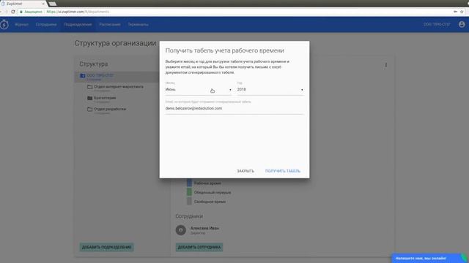Screen dimensions: 469x263
Task: Click the blue Рабочее время legend swatch
Action: [189, 183]
